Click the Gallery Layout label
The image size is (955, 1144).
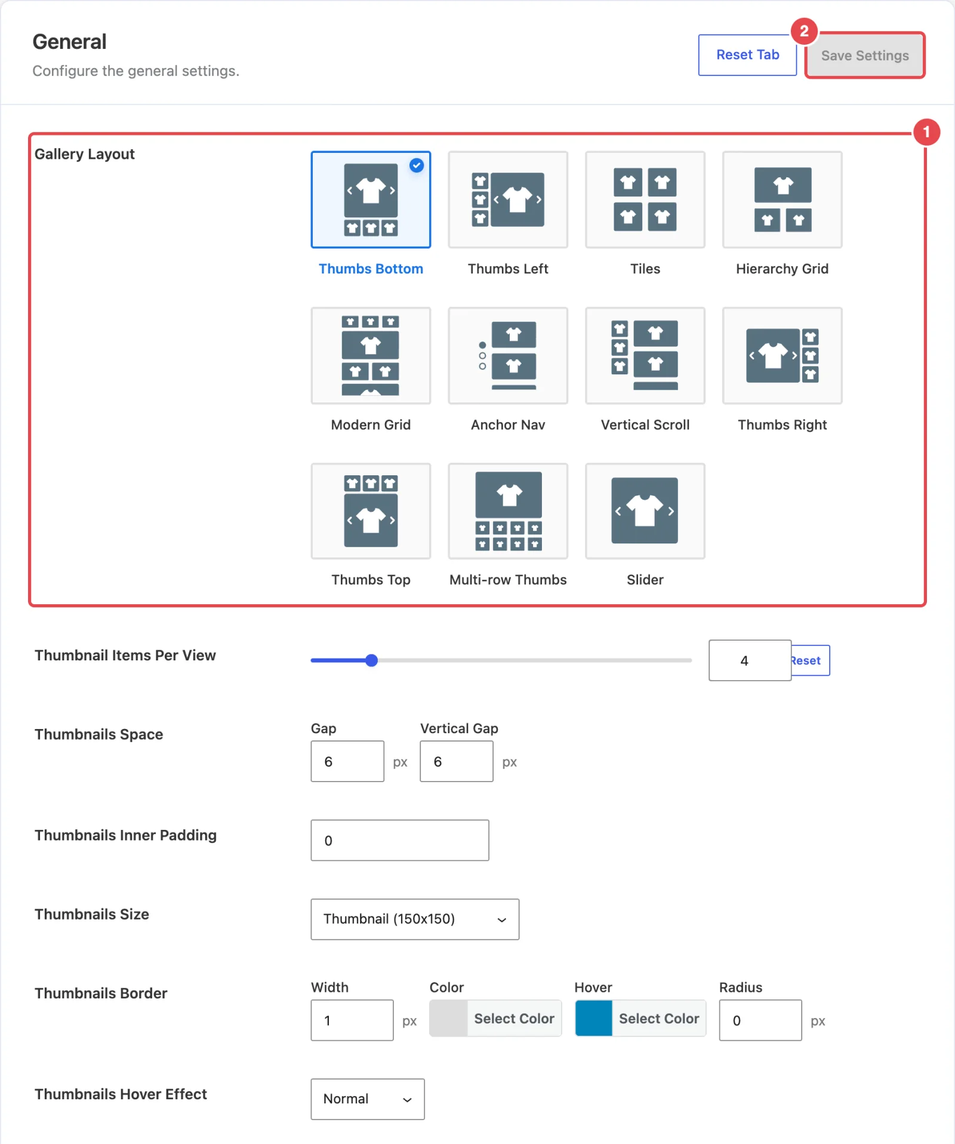click(85, 154)
